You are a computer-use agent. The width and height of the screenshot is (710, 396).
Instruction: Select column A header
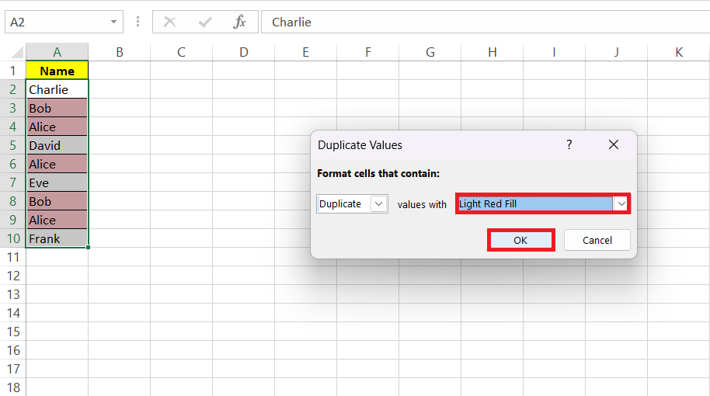57,52
